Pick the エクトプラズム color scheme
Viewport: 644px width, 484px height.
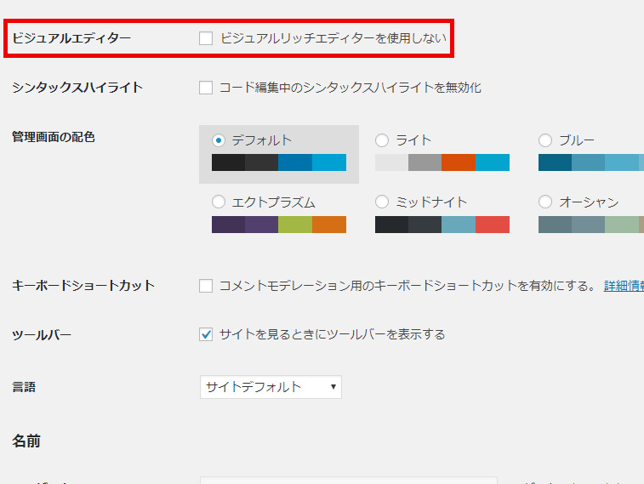tap(219, 202)
